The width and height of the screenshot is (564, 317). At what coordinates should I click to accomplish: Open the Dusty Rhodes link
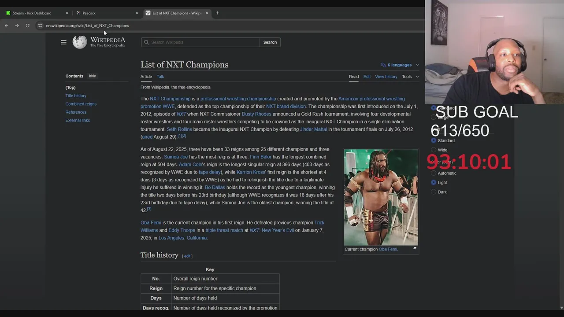tap(256, 114)
